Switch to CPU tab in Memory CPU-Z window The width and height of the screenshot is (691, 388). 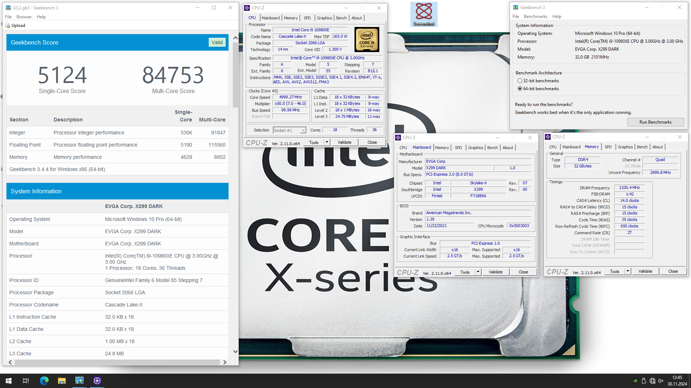553,147
